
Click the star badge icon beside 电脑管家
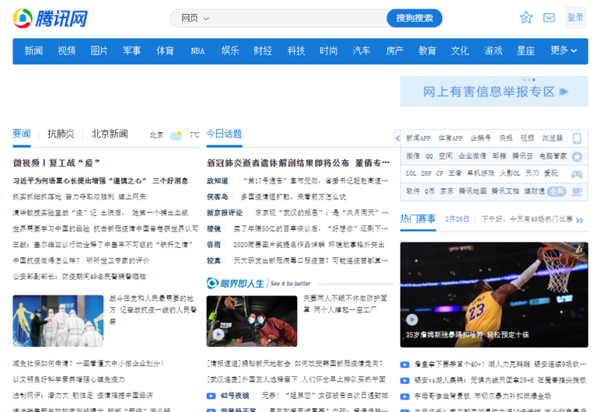point(577,156)
